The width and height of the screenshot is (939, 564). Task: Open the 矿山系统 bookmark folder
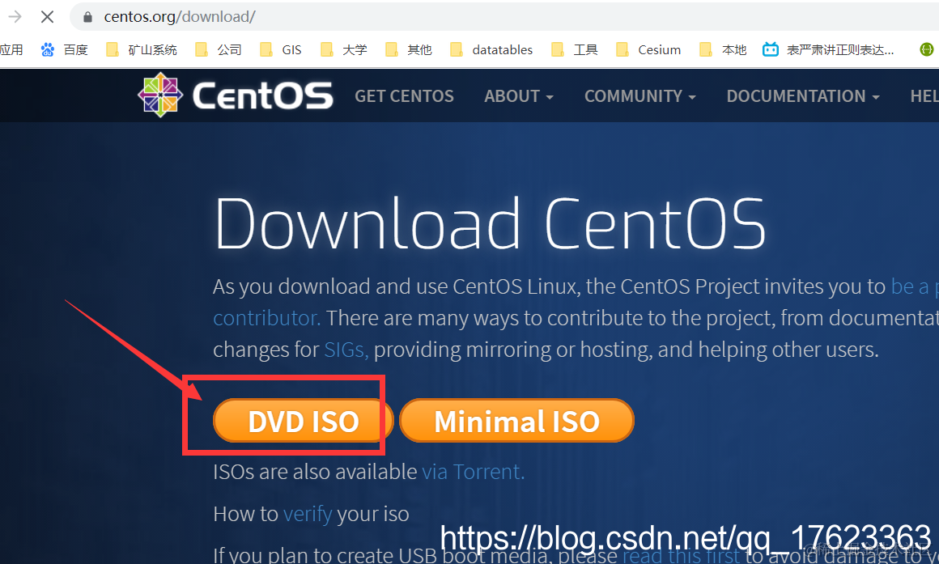[142, 49]
